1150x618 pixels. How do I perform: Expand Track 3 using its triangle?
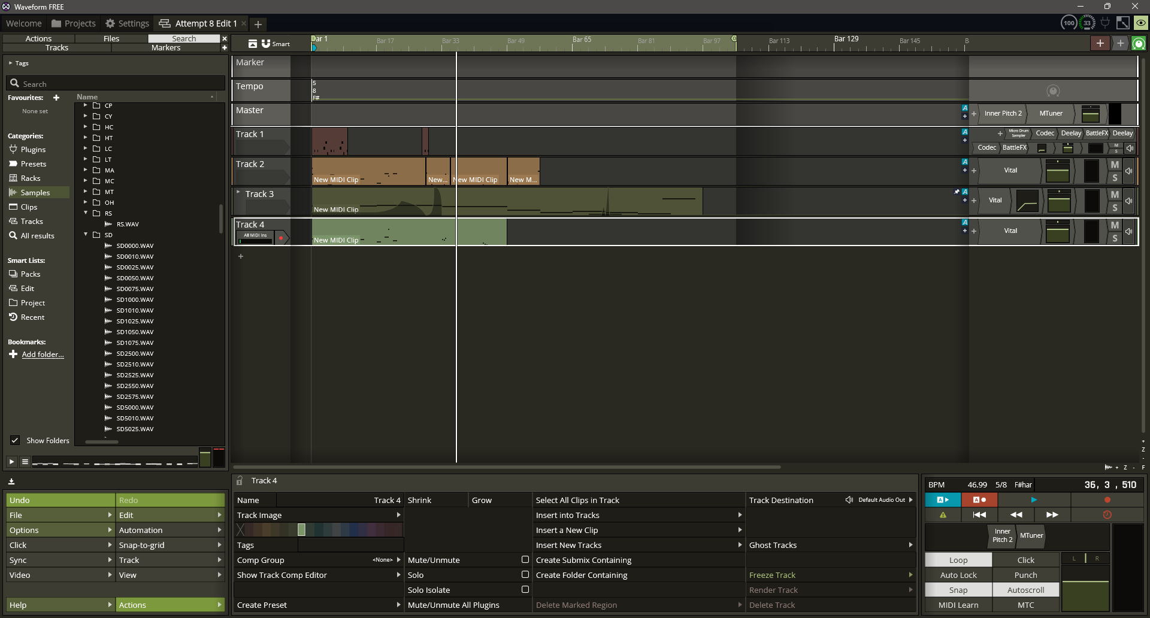pyautogui.click(x=238, y=192)
